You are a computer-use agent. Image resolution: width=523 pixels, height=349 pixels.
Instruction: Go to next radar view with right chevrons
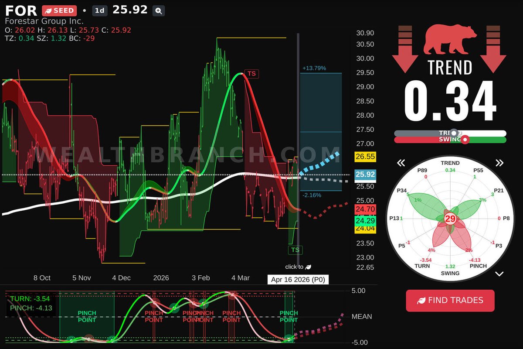click(499, 163)
